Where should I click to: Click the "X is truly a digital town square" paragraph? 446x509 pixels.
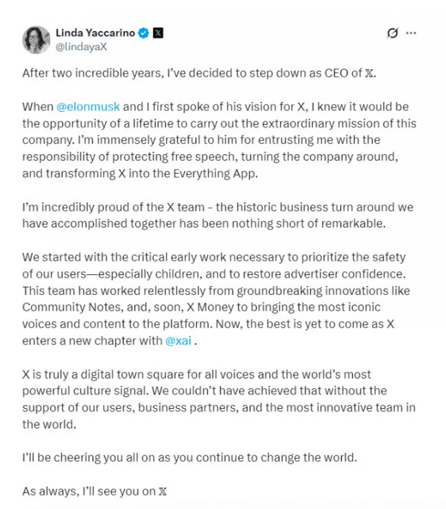click(218, 400)
